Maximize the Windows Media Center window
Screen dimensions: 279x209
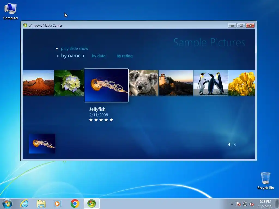point(241,26)
